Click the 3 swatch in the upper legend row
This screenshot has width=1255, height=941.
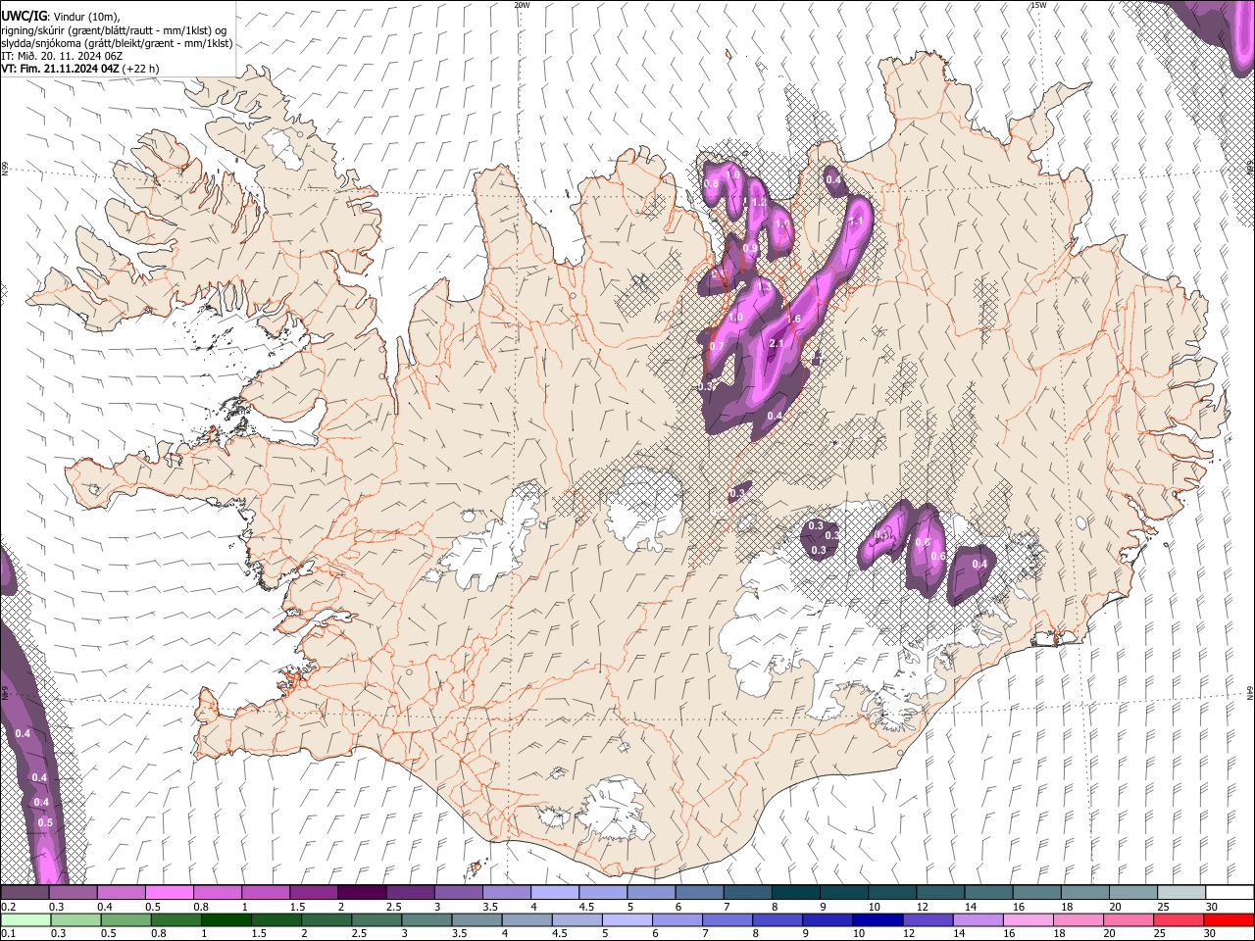pyautogui.click(x=457, y=893)
